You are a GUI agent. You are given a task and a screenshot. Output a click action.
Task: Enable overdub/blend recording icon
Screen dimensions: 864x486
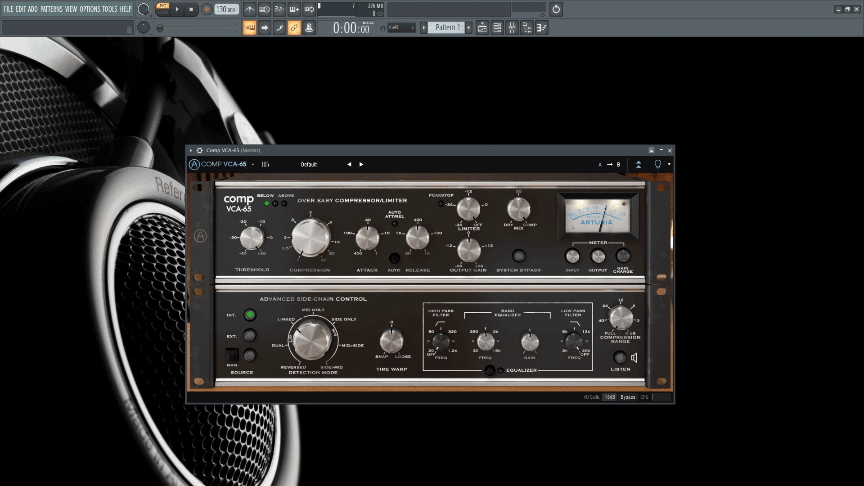294,9
